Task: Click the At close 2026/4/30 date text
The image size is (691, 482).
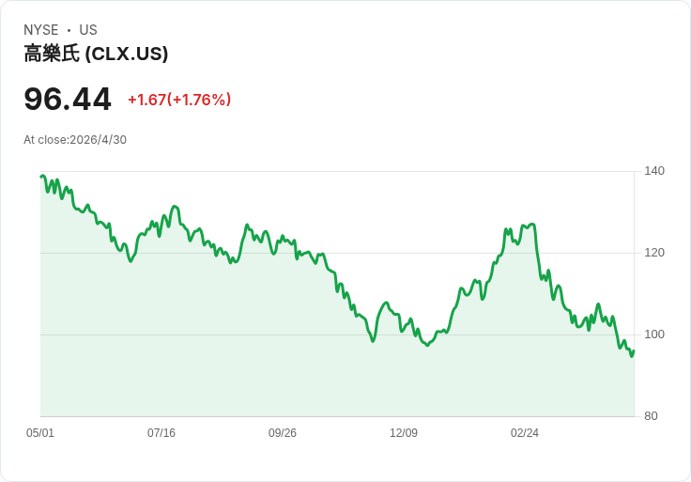Action: tap(75, 140)
